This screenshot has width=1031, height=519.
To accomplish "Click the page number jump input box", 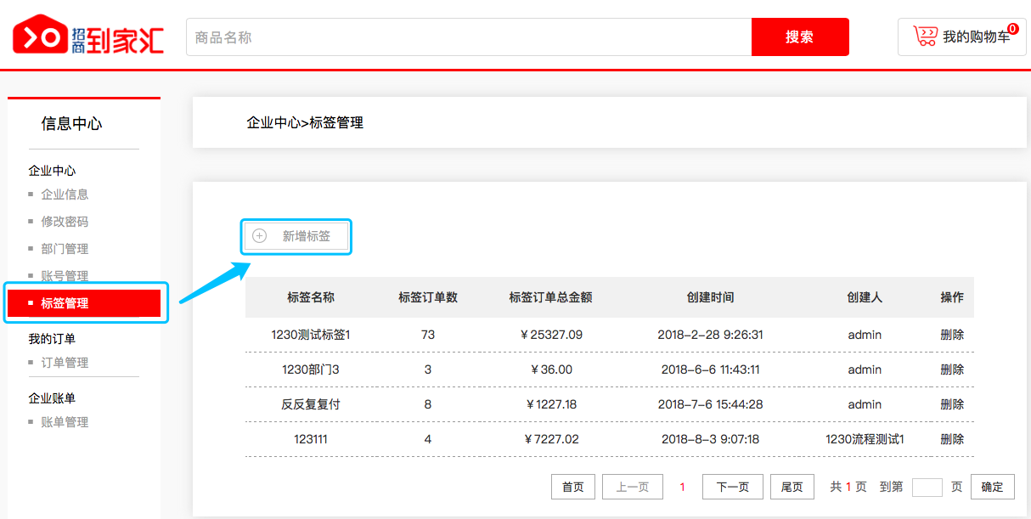I will tap(927, 487).
